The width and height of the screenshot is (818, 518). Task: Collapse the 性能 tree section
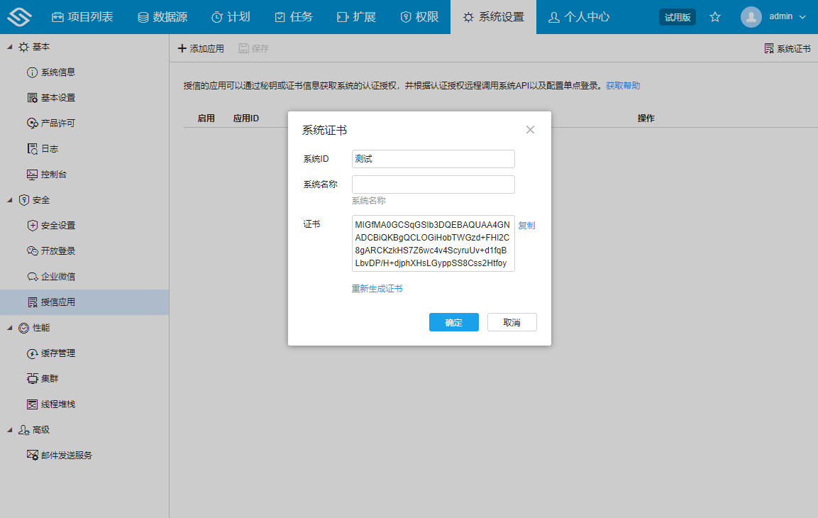pos(10,328)
